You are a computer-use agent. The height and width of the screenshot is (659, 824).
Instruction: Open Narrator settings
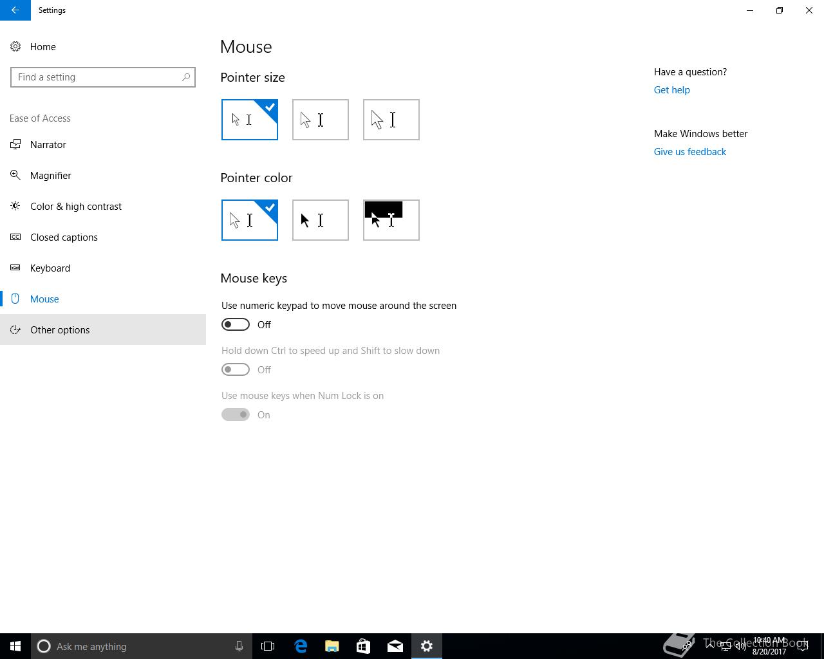[x=103, y=145]
